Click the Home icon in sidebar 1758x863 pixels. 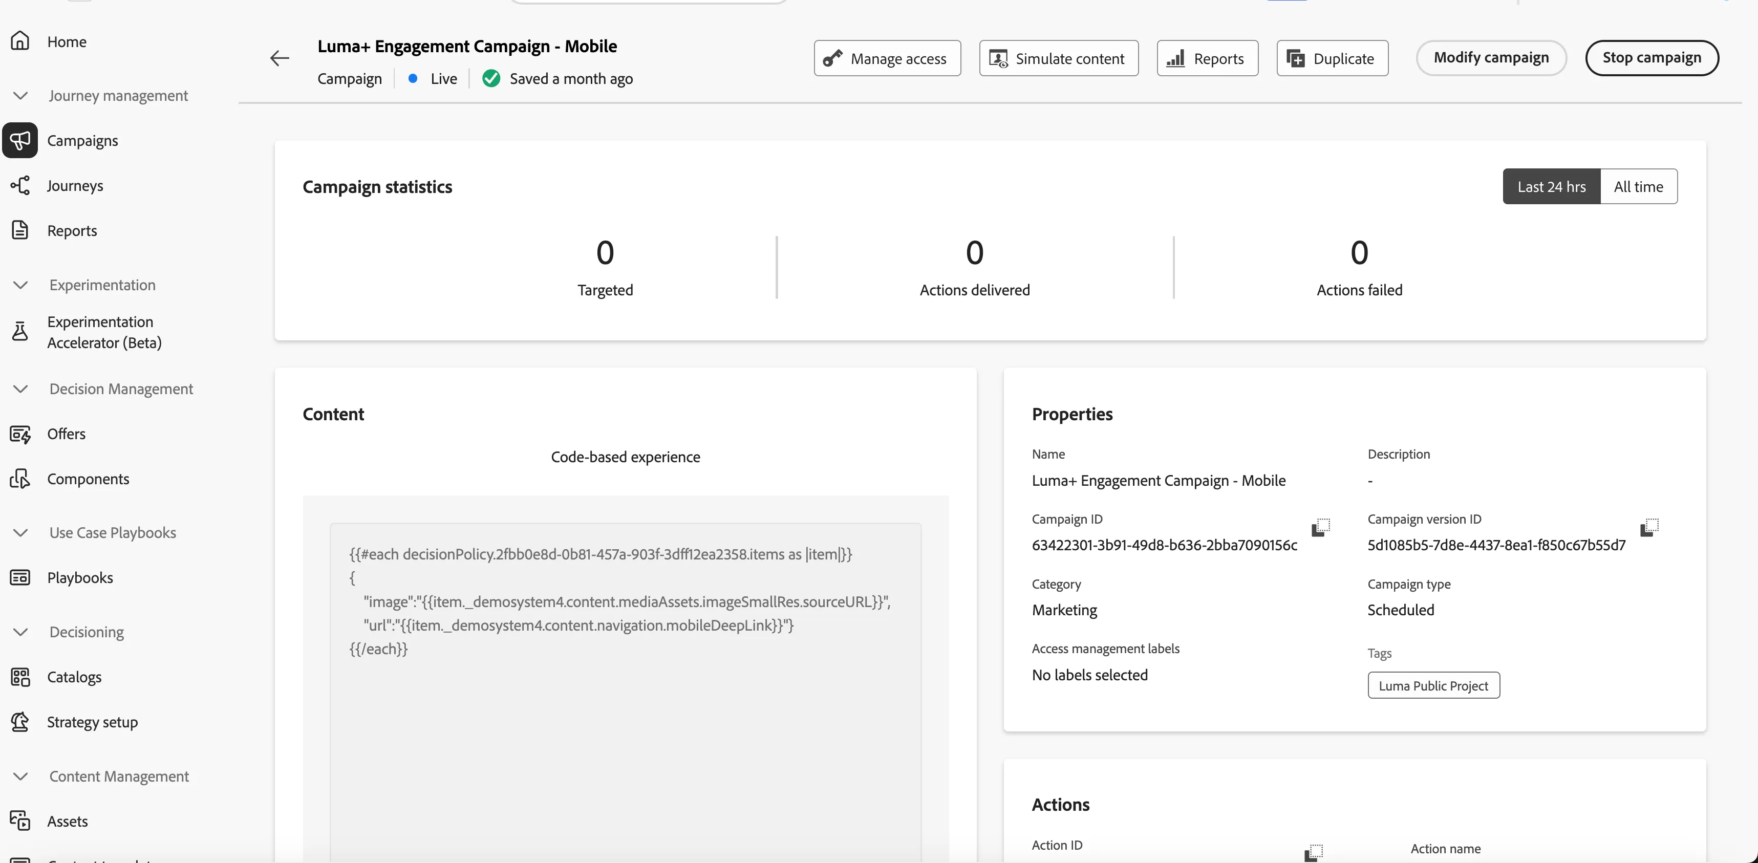point(20,41)
